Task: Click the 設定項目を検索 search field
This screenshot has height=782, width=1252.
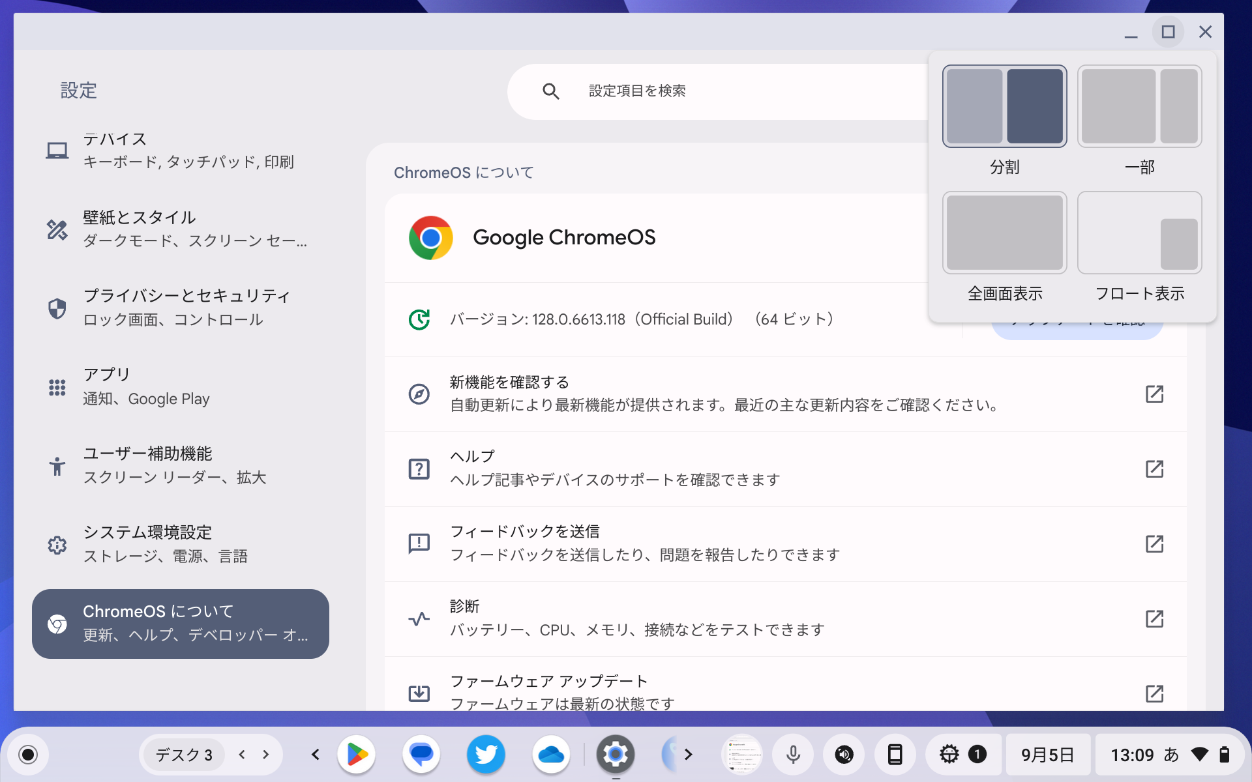Action: 685,91
